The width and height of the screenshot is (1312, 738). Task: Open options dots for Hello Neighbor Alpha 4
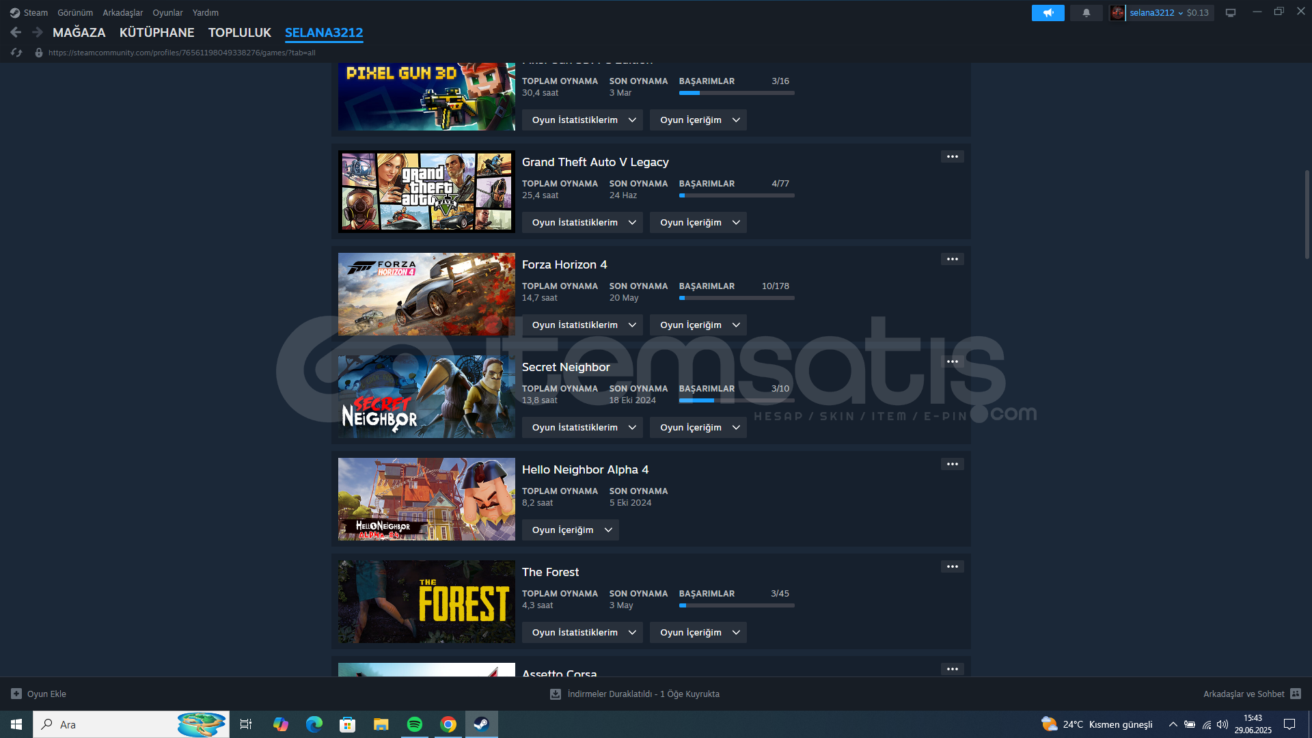coord(953,464)
